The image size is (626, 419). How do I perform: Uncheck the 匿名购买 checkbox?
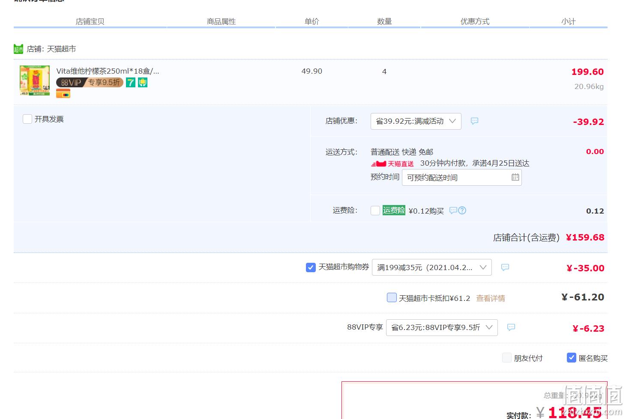coord(572,357)
